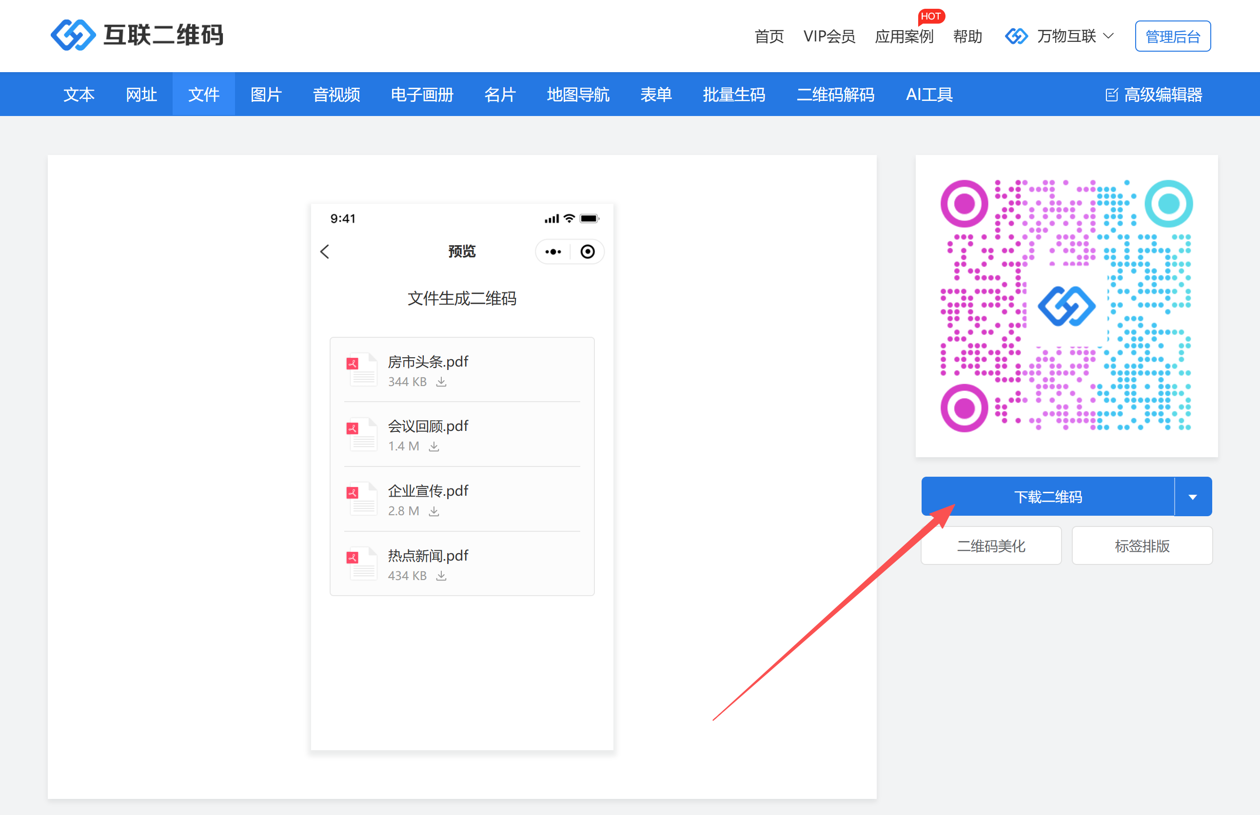The height and width of the screenshot is (815, 1260).
Task: Click download icon next to 房市头条.pdf
Action: tap(441, 382)
